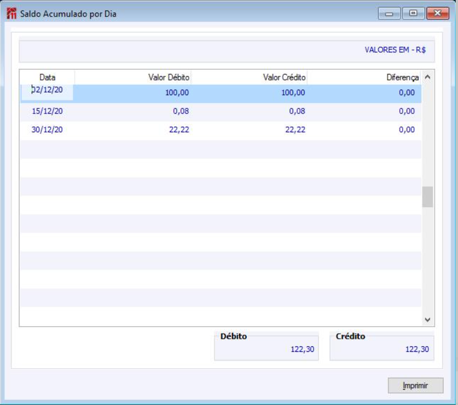
Task: Minimize the Saldo Acumulado por Dia window
Action: tap(389, 14)
